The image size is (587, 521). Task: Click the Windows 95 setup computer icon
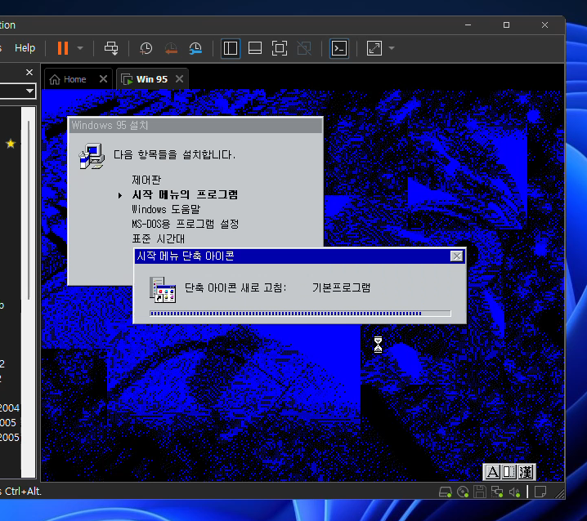pyautogui.click(x=92, y=156)
